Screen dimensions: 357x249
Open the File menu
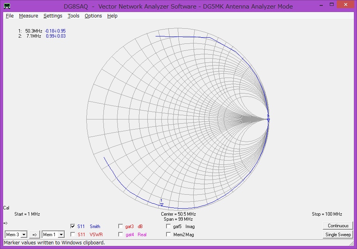[x=10, y=16]
